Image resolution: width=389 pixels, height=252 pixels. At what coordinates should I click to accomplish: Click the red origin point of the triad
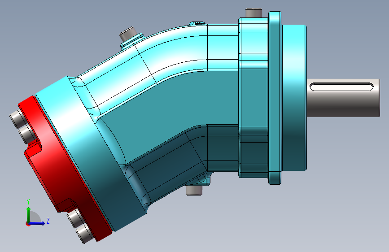click(x=28, y=224)
